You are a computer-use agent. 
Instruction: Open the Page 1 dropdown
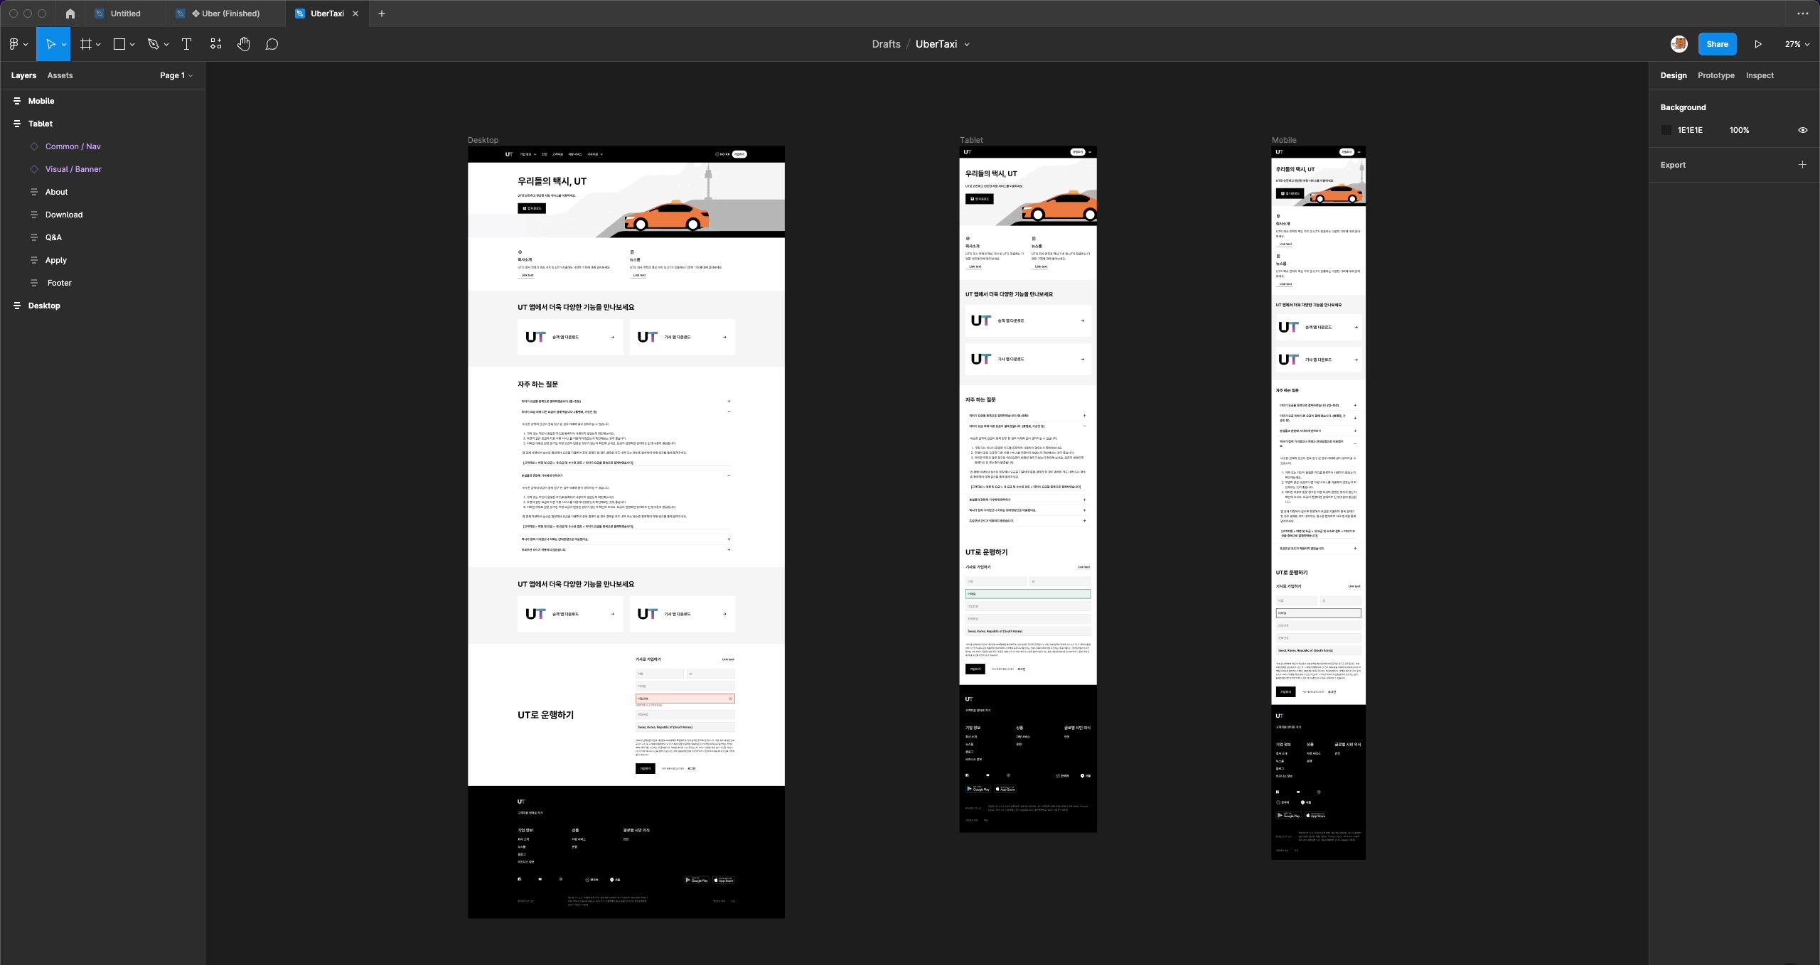[x=176, y=75]
